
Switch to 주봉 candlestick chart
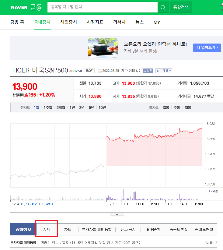177,107
